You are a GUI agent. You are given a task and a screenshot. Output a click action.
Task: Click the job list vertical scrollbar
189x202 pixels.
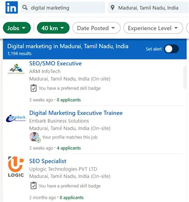(185, 77)
